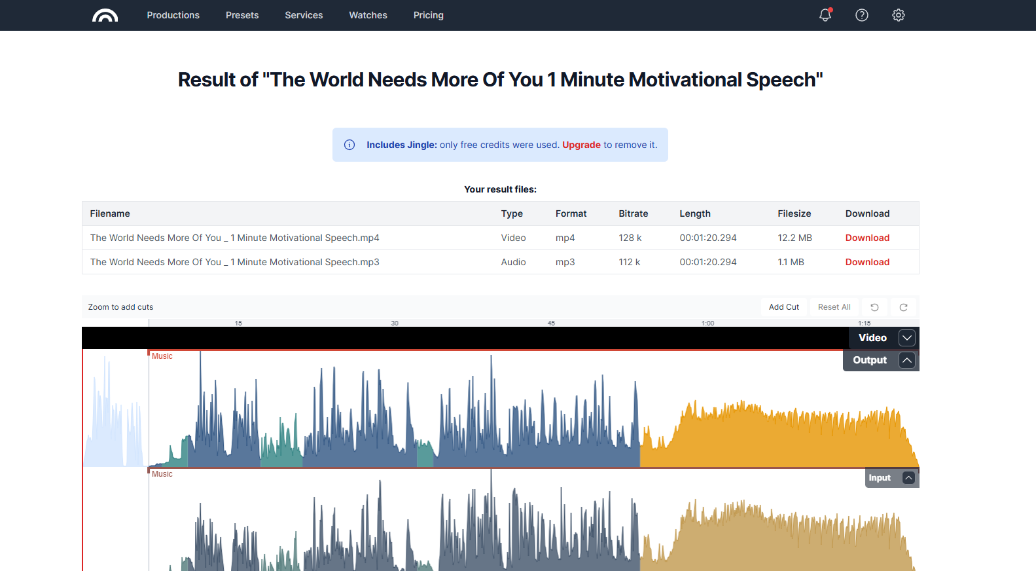
Task: Select the mp4 filename text
Action: [235, 238]
